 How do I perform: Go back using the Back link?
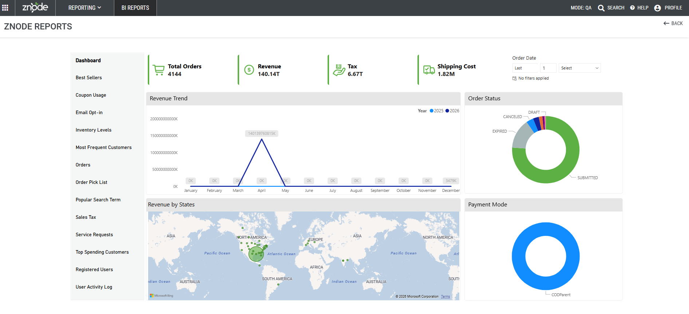(673, 23)
